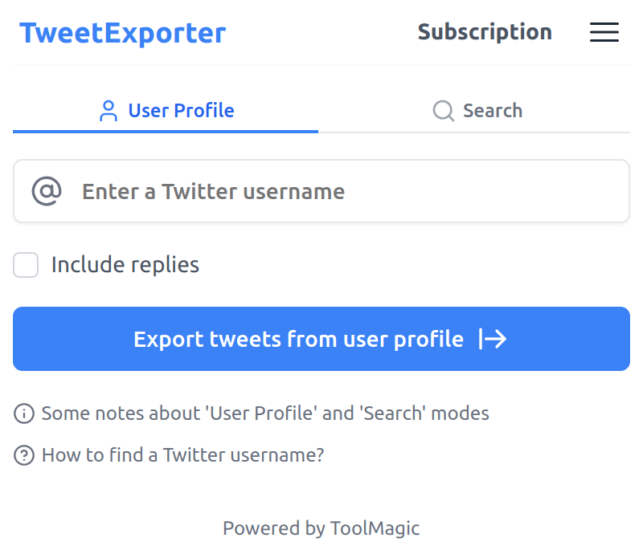Viewport: 643px width, 554px height.
Task: Click the TweetExporter logo link
Action: 122,33
